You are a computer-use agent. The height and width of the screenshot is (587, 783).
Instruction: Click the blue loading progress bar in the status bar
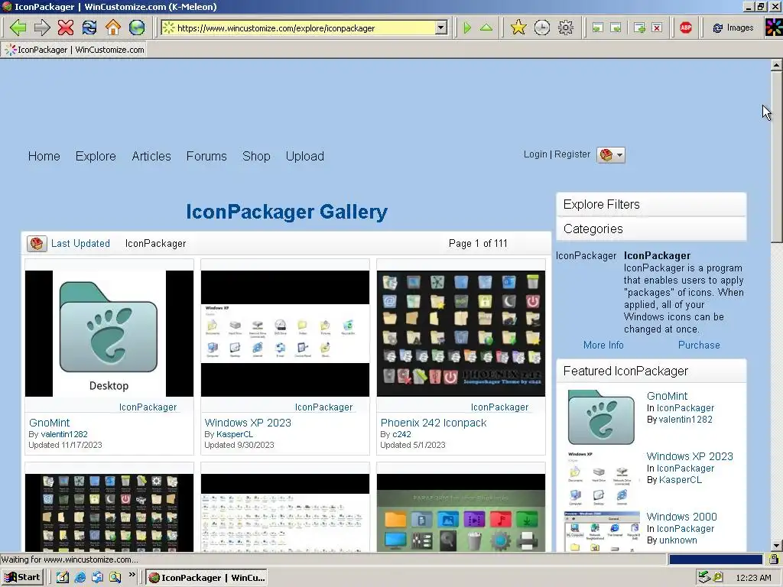tap(716, 559)
